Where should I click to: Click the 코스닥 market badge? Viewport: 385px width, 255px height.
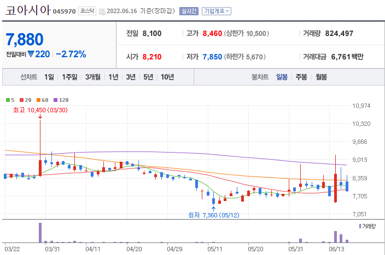pyautogui.click(x=87, y=11)
